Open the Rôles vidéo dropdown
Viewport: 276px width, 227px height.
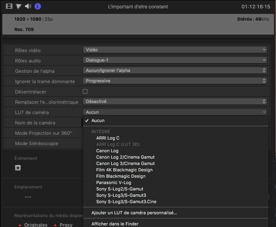click(x=175, y=50)
